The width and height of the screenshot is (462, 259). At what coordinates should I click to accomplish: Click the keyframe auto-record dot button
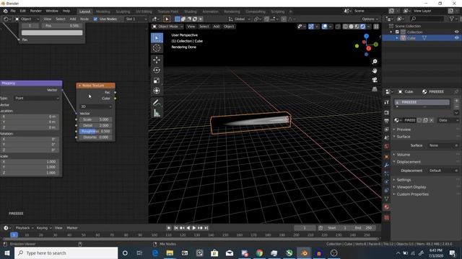pos(169,228)
